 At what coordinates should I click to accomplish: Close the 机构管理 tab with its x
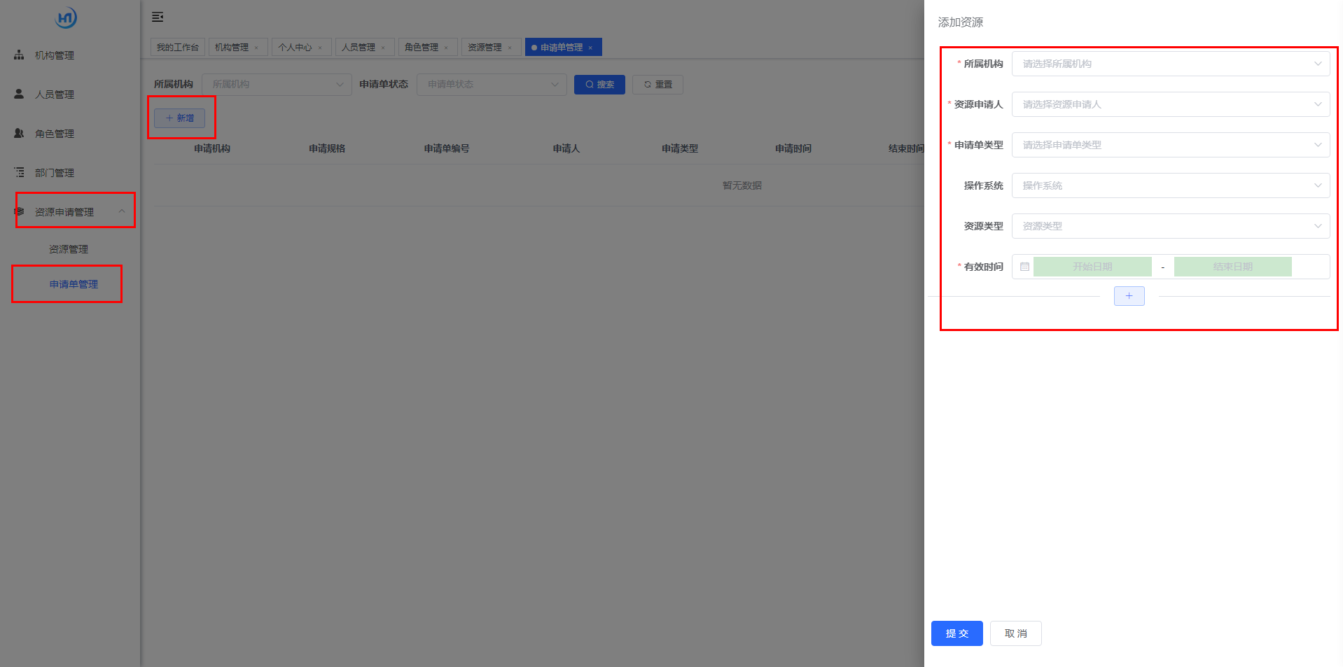click(x=256, y=48)
